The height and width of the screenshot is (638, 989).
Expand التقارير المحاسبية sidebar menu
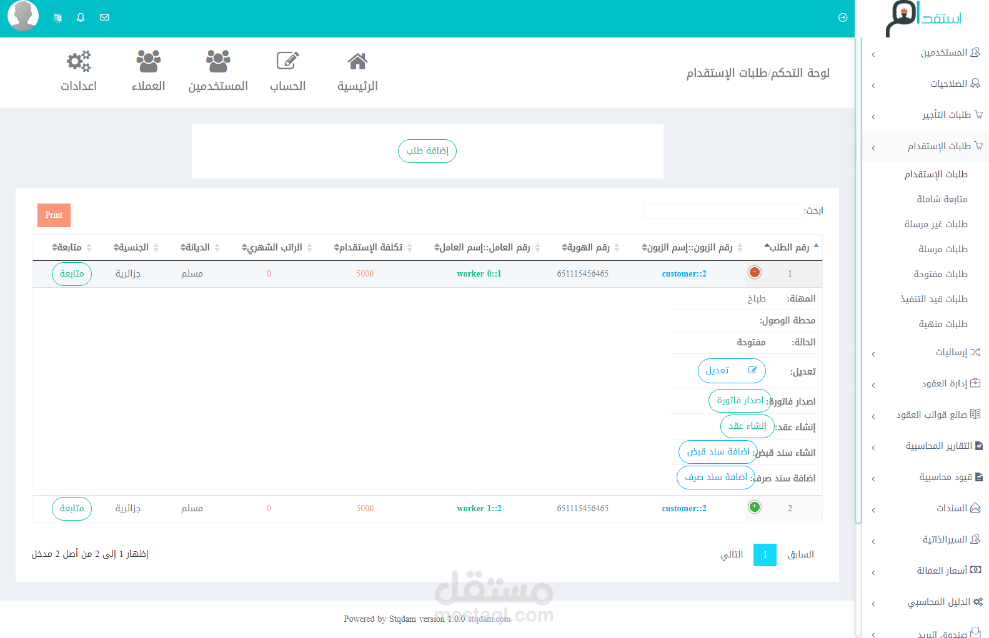click(927, 446)
